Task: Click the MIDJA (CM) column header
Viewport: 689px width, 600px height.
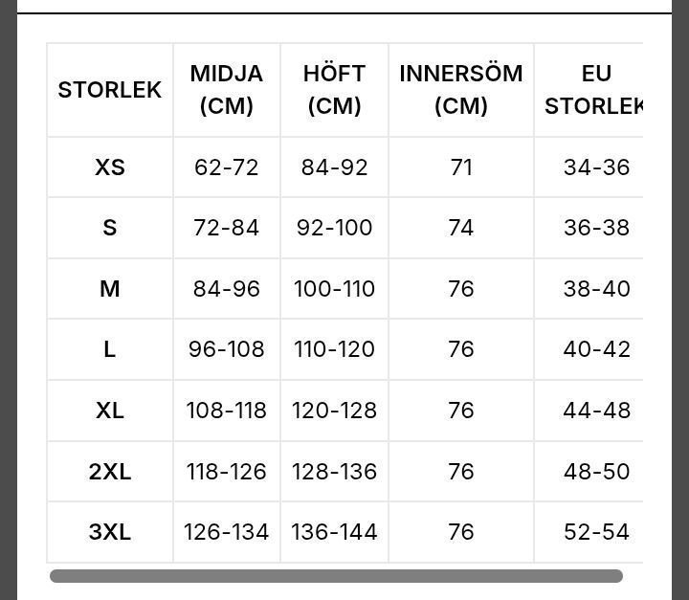Action: coord(227,90)
